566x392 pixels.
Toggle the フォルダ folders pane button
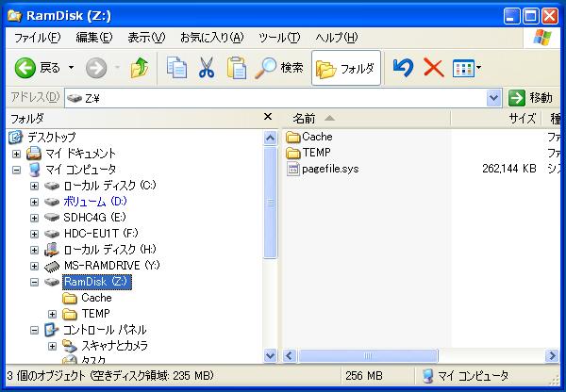346,68
